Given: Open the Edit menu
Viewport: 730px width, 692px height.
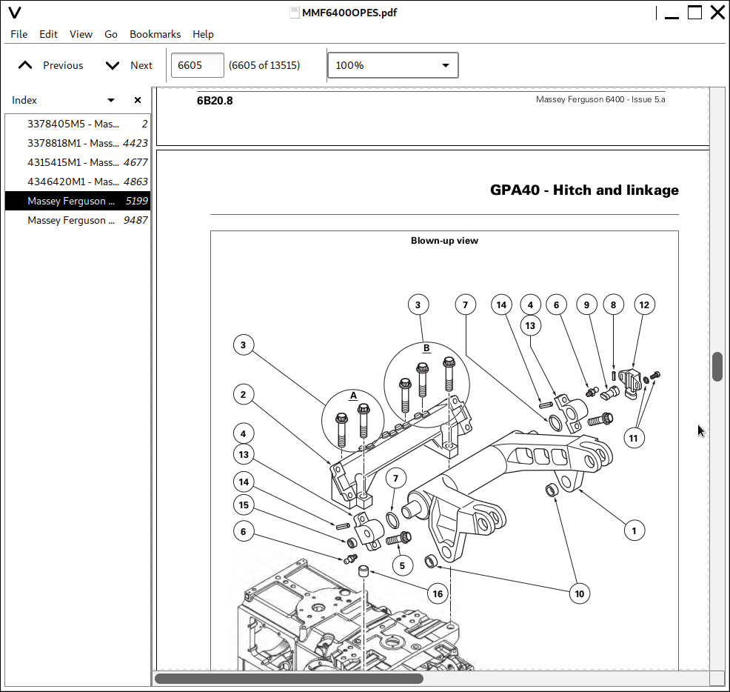Looking at the screenshot, I should pos(48,34).
